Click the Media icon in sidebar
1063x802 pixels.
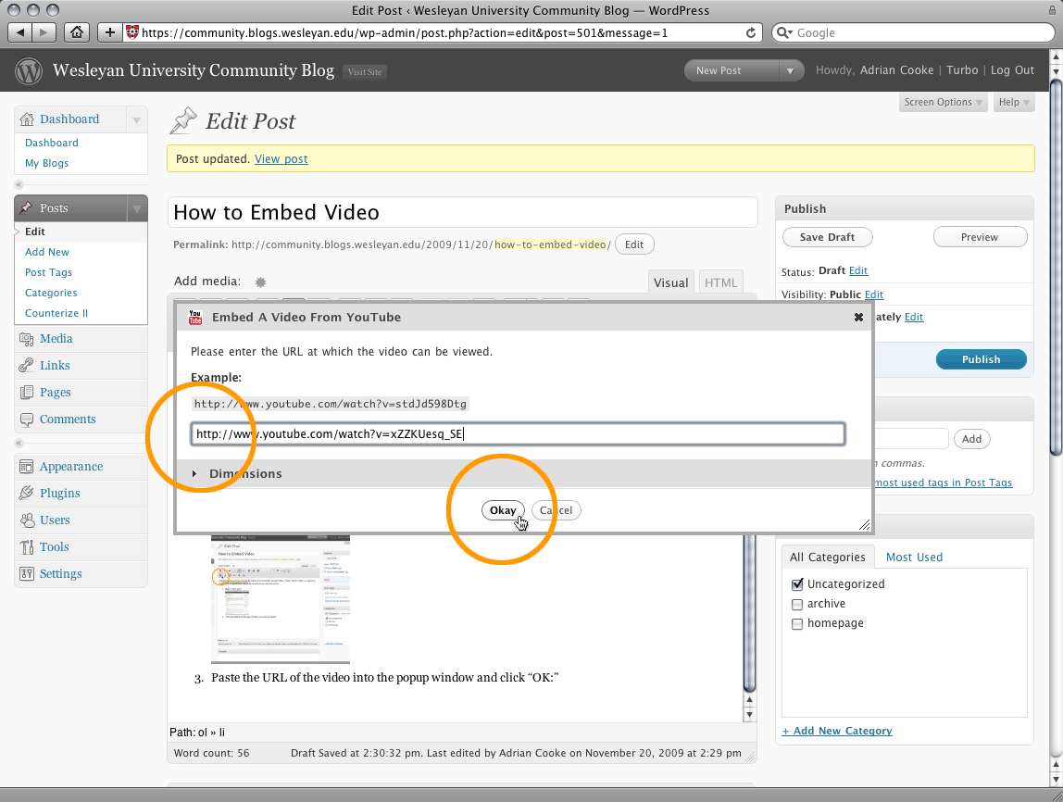tap(27, 338)
